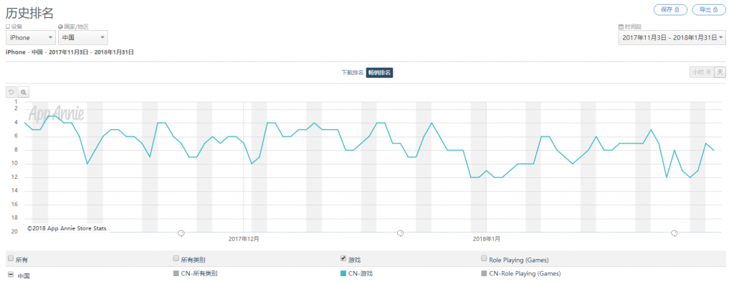Image resolution: width=734 pixels, height=284 pixels.
Task: Click the device icon beside 设备
Action: tap(8, 27)
